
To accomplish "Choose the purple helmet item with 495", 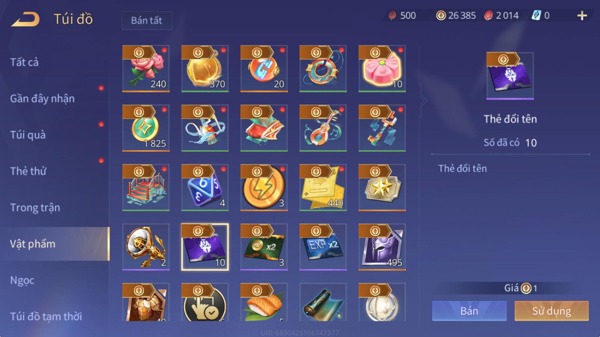I will pyautogui.click(x=382, y=247).
